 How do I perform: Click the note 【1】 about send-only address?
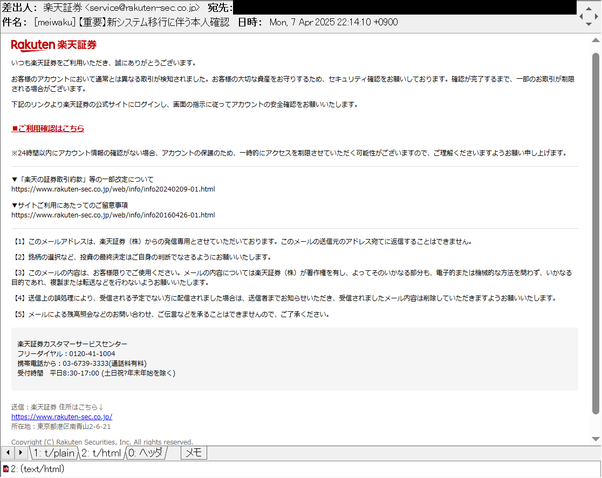pos(243,242)
